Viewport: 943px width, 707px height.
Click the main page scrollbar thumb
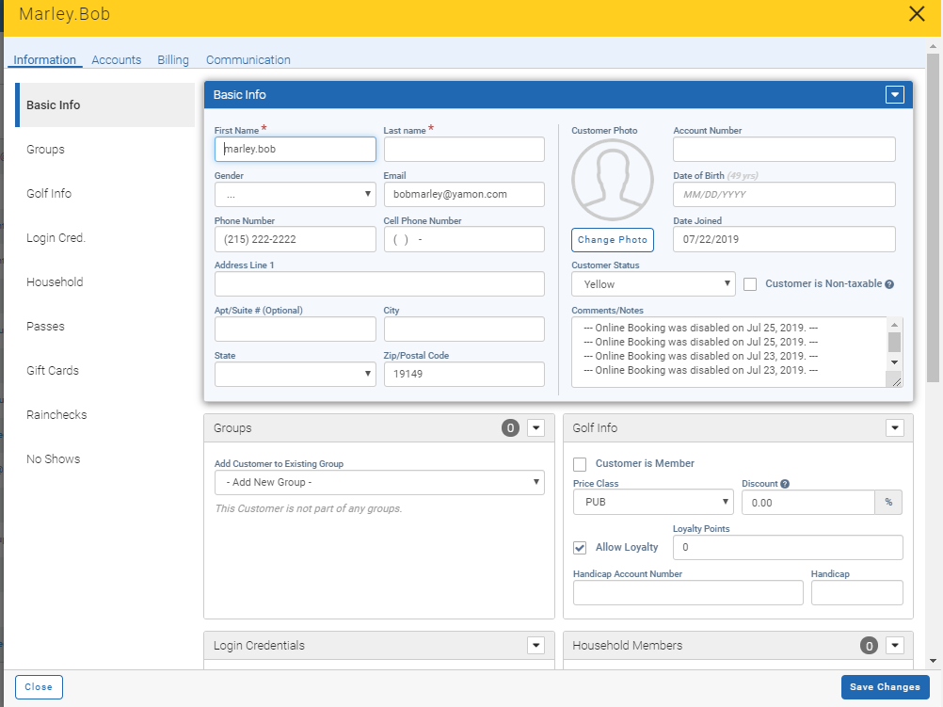(933, 217)
